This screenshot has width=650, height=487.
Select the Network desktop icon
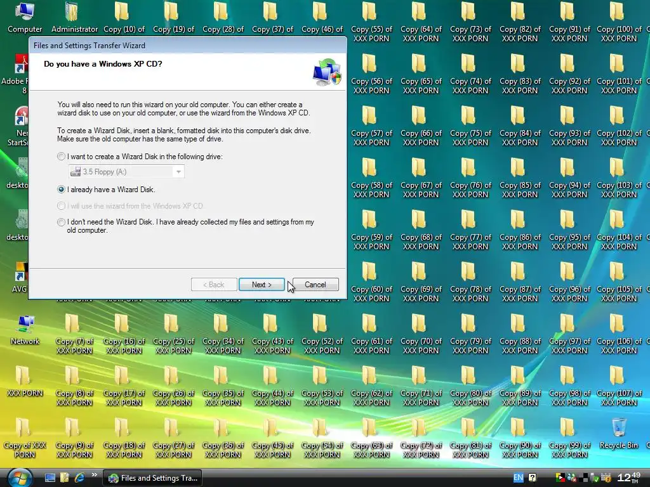coord(25,330)
